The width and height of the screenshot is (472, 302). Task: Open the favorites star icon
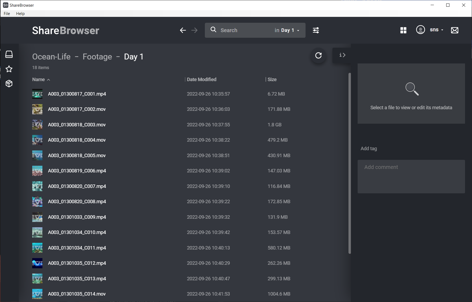[9, 69]
